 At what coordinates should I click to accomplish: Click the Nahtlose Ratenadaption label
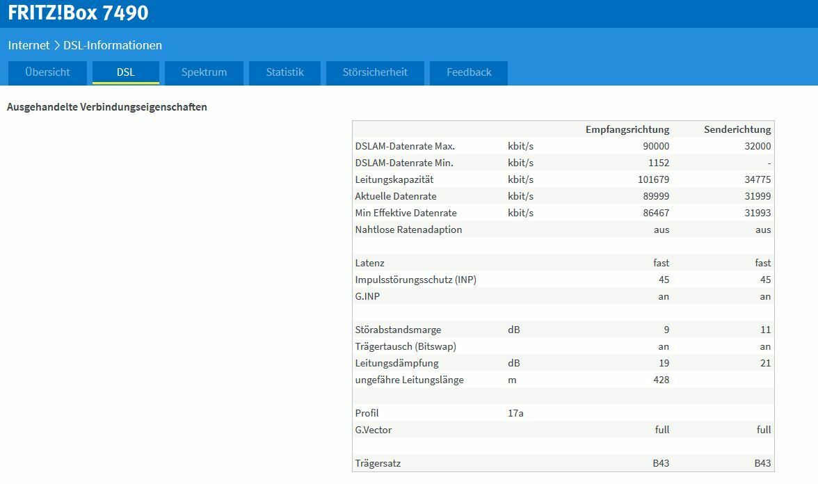click(x=408, y=229)
